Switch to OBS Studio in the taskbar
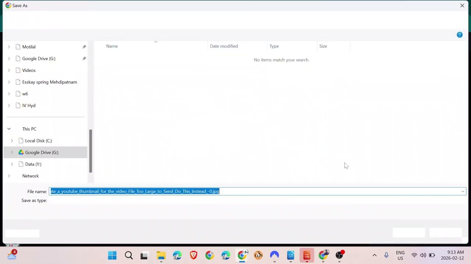This screenshot has width=471, height=264. (340, 255)
